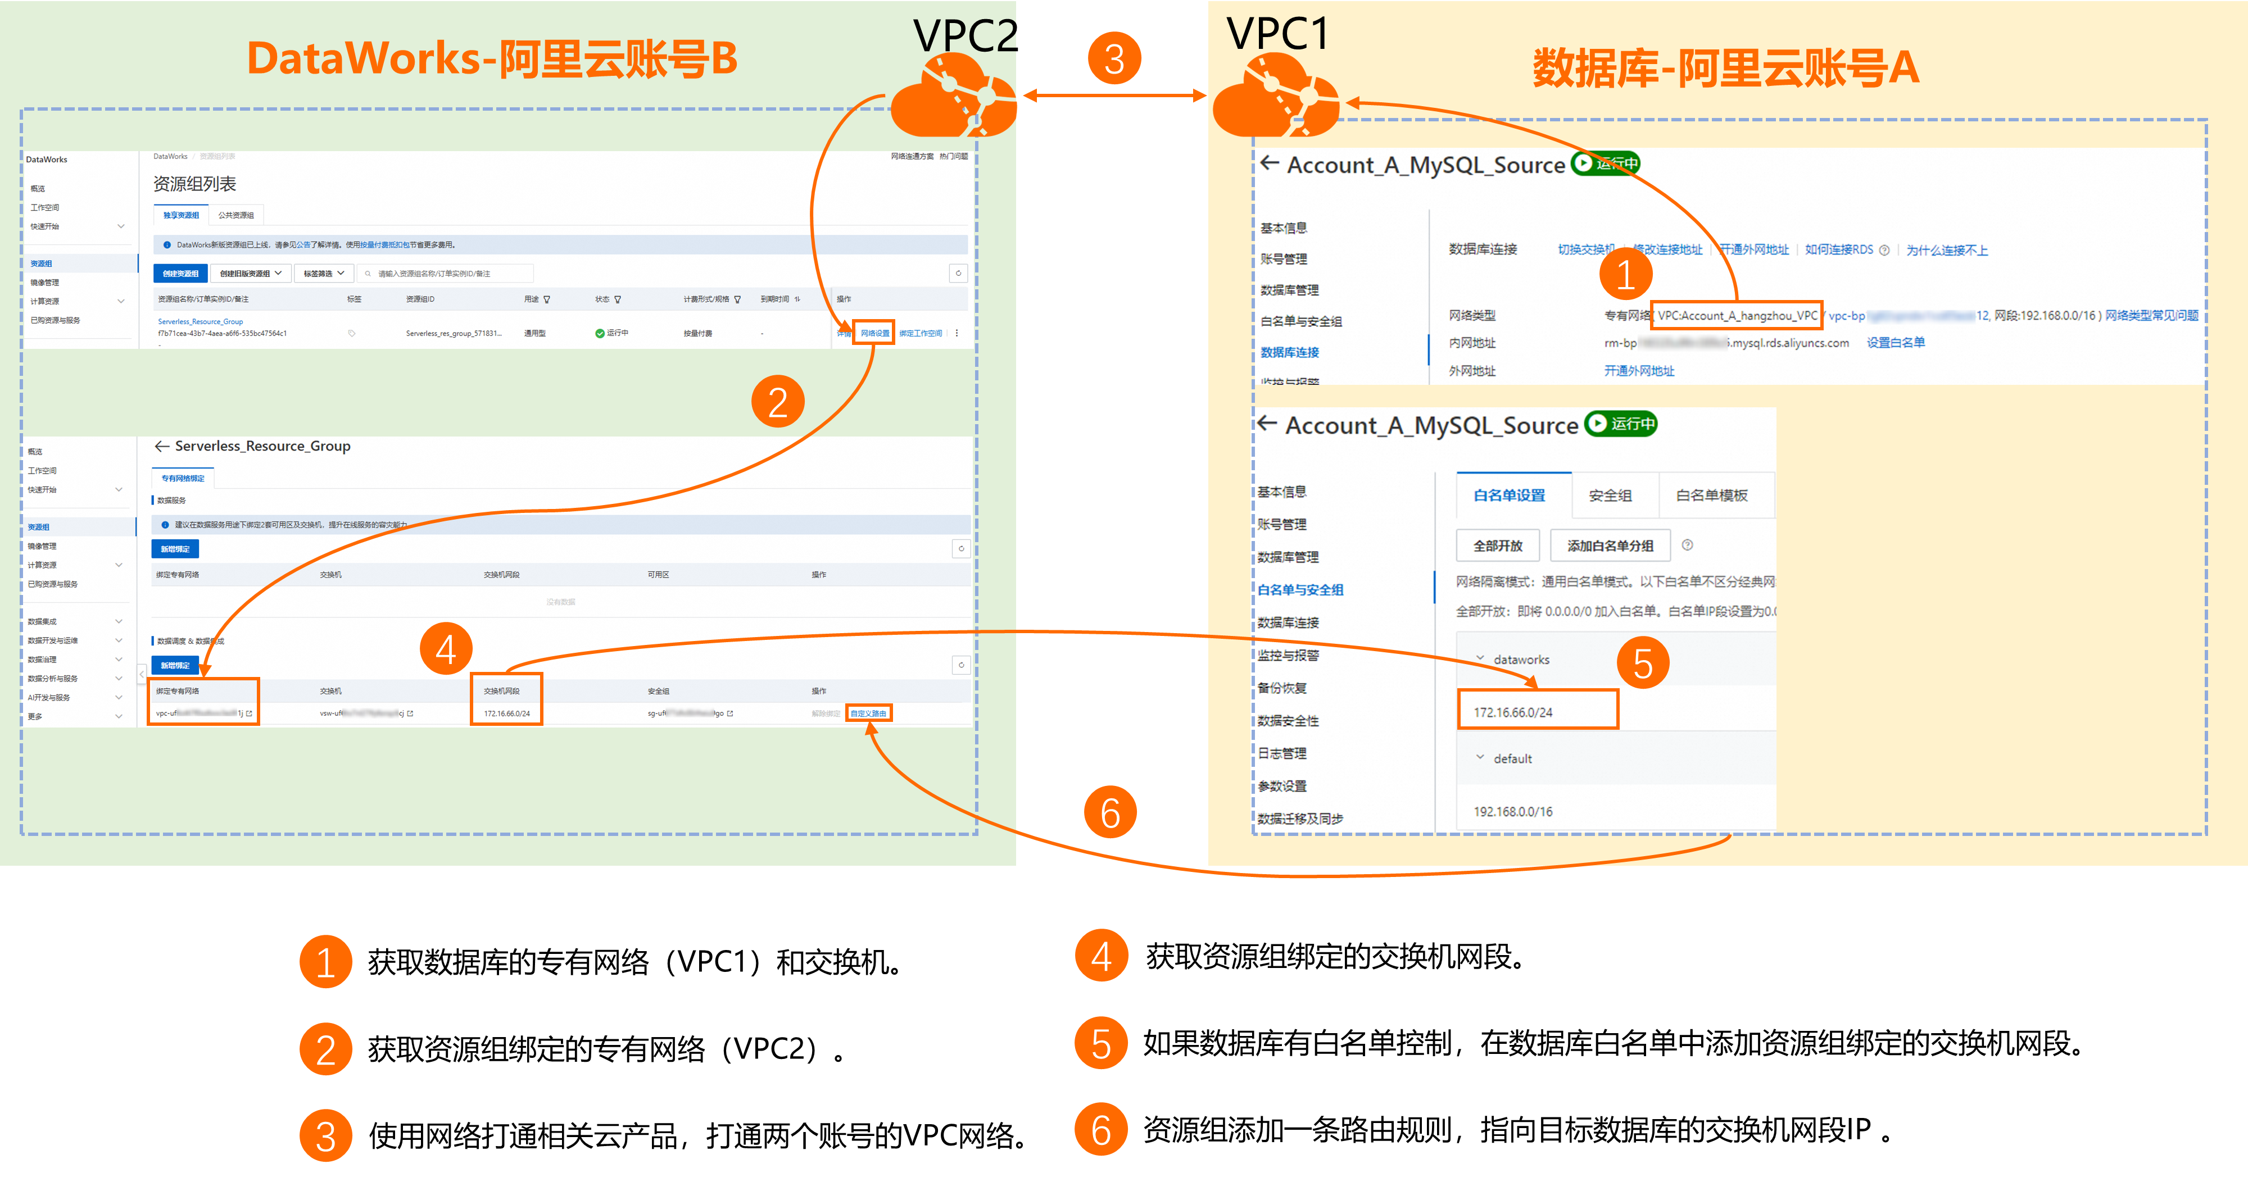Click 新增绑定 under 数据调度 & 数据集成
Screen dimensions: 2248x1200
tap(175, 665)
